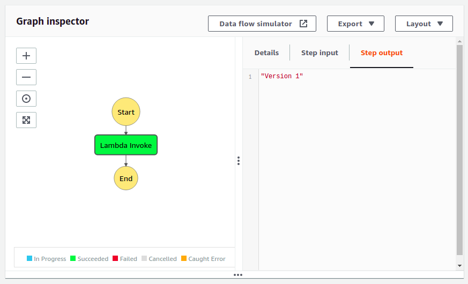Viewport: 468px width, 284px height.
Task: Zoom out of the graph with minus icon
Action: (x=26, y=77)
